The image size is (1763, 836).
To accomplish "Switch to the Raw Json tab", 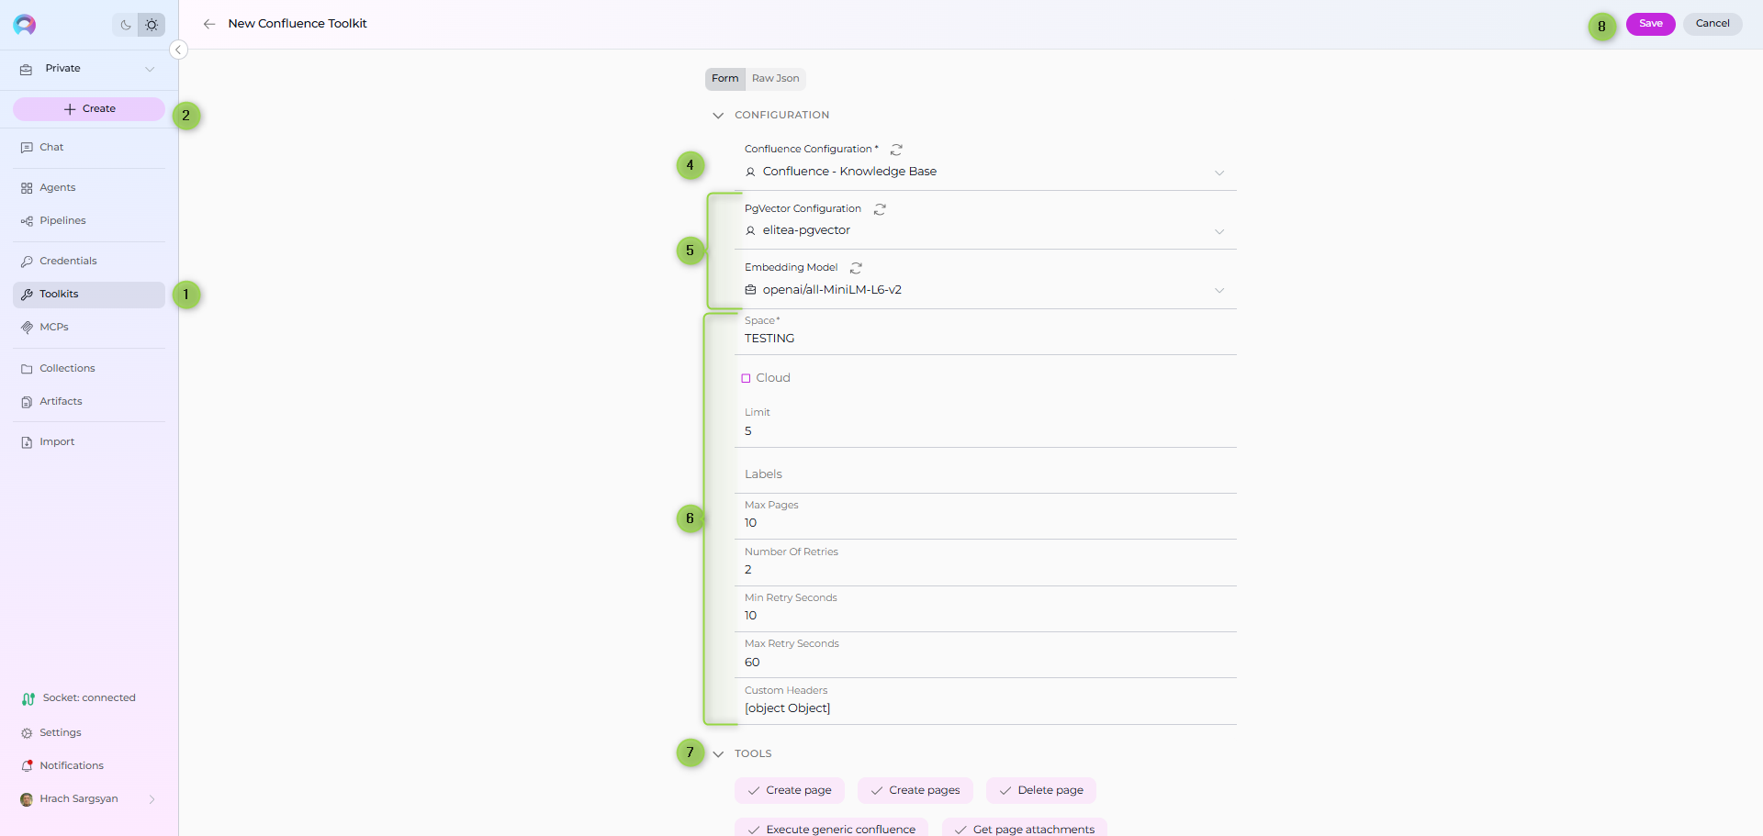I will [x=775, y=79].
